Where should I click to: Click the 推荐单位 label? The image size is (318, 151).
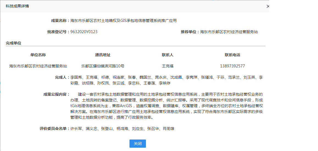(190, 32)
